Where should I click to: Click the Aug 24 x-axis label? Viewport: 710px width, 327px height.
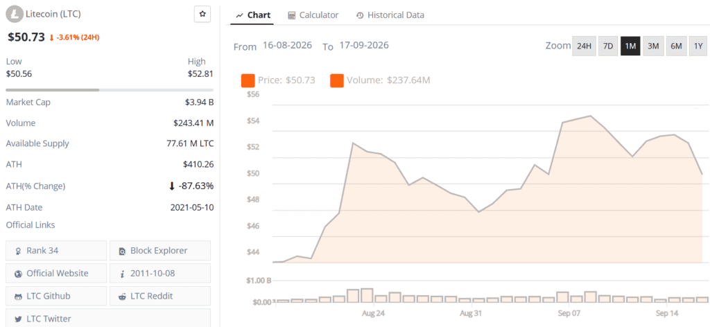pos(374,313)
